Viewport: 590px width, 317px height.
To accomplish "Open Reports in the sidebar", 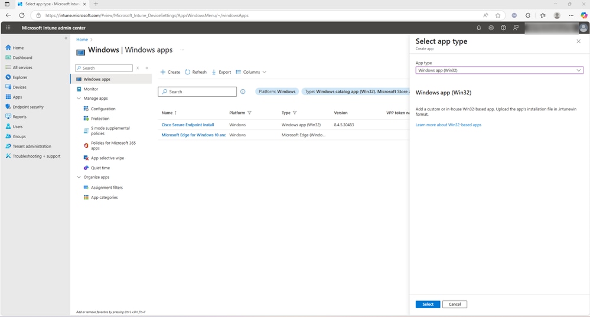I will (x=16, y=116).
